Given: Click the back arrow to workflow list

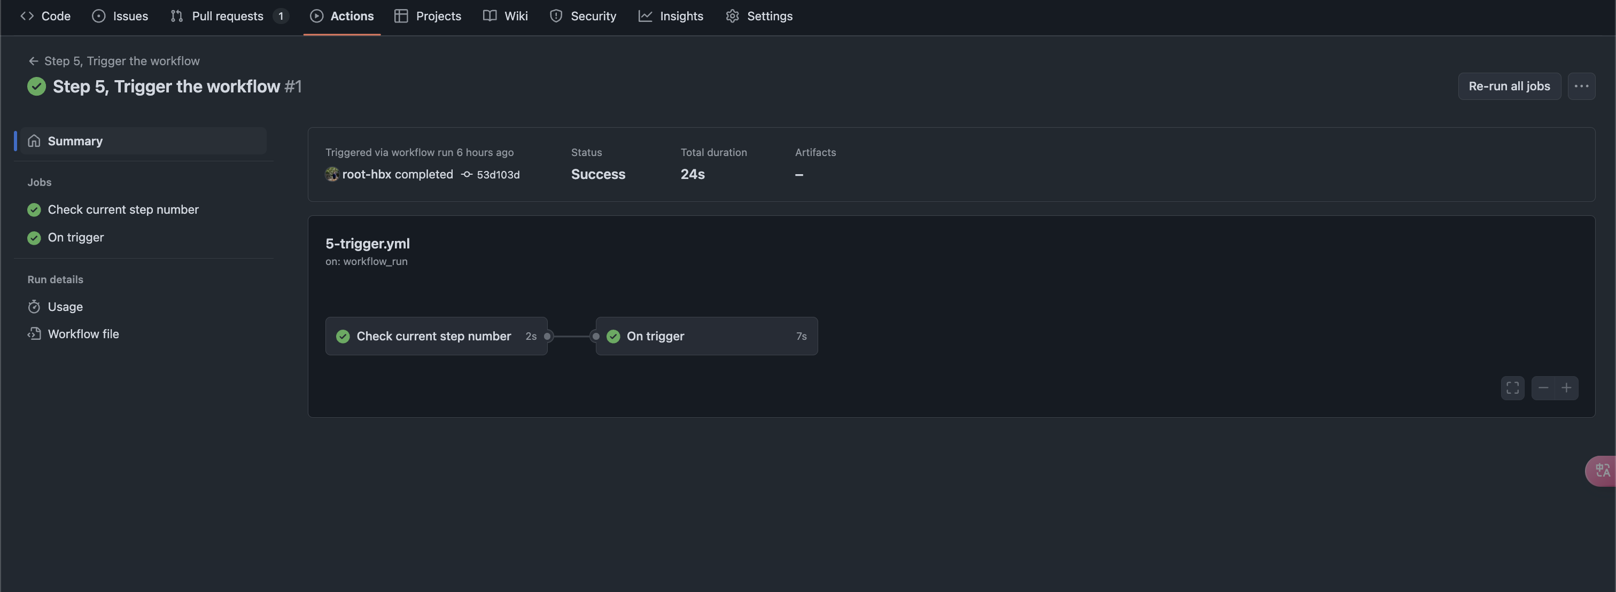Looking at the screenshot, I should pyautogui.click(x=33, y=61).
